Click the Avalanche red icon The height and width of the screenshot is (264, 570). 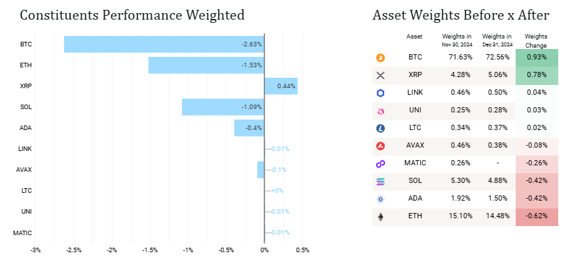click(381, 146)
